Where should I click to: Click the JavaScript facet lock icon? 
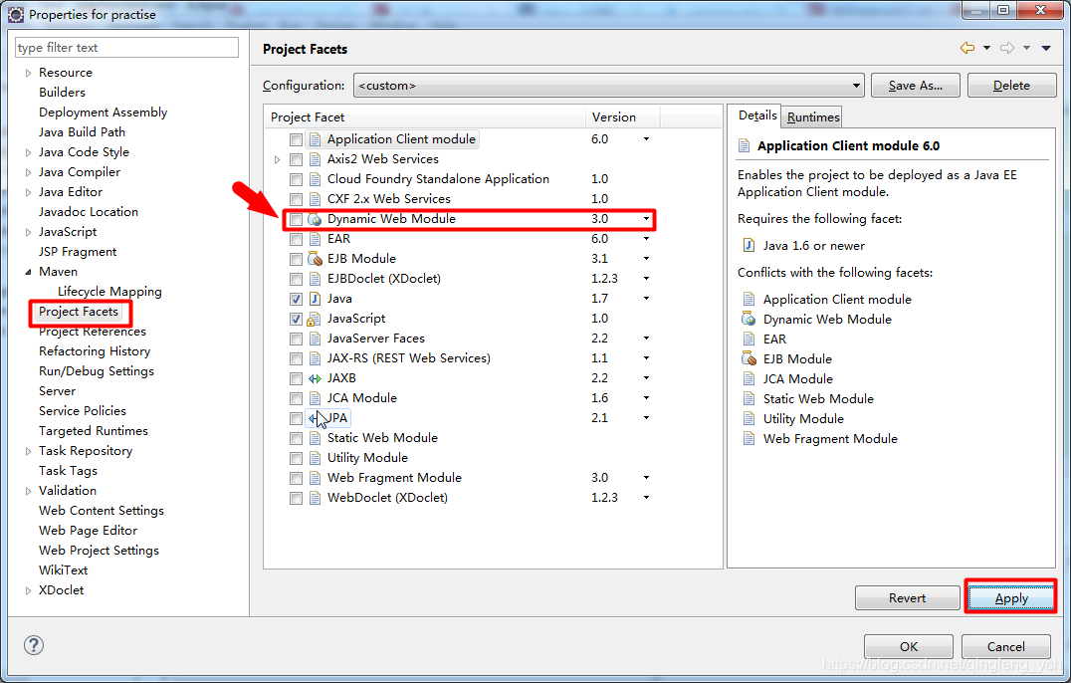pos(314,319)
